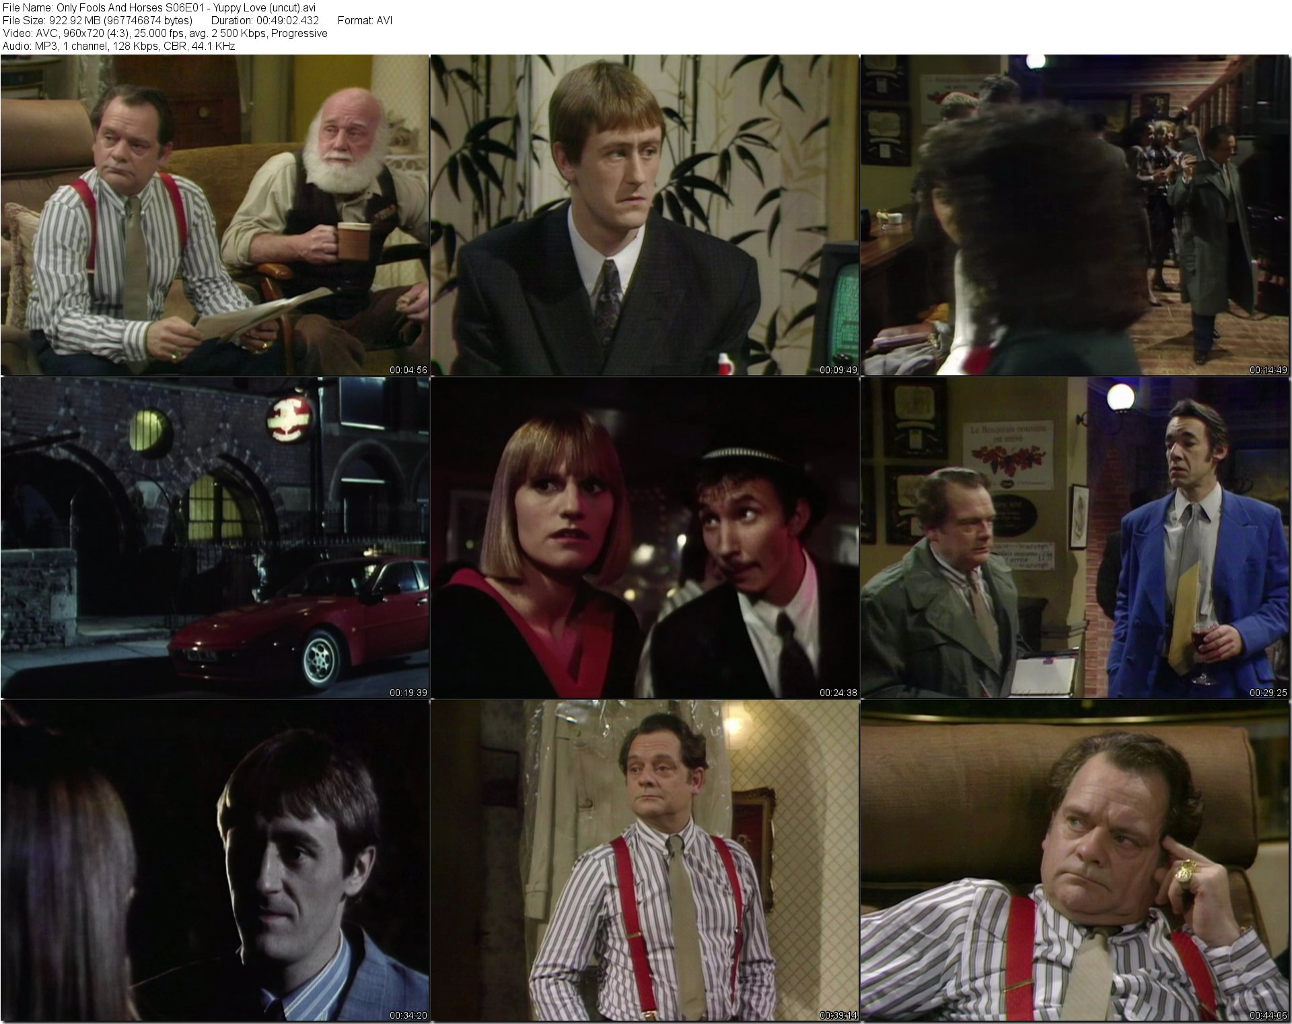Click the dimly lit profile thumbnail at 00:34:20
The image size is (1292, 1024).
pyautogui.click(x=215, y=860)
